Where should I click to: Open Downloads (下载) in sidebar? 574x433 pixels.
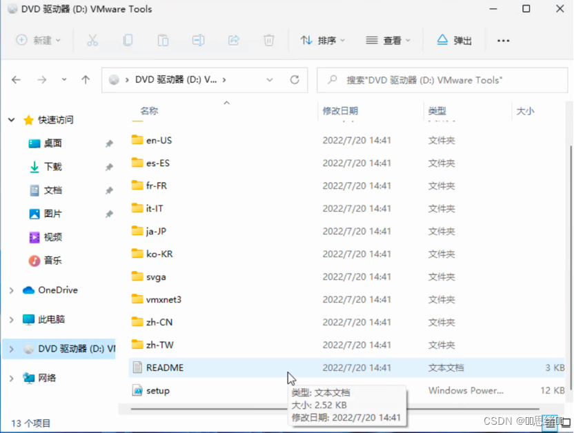click(x=45, y=167)
